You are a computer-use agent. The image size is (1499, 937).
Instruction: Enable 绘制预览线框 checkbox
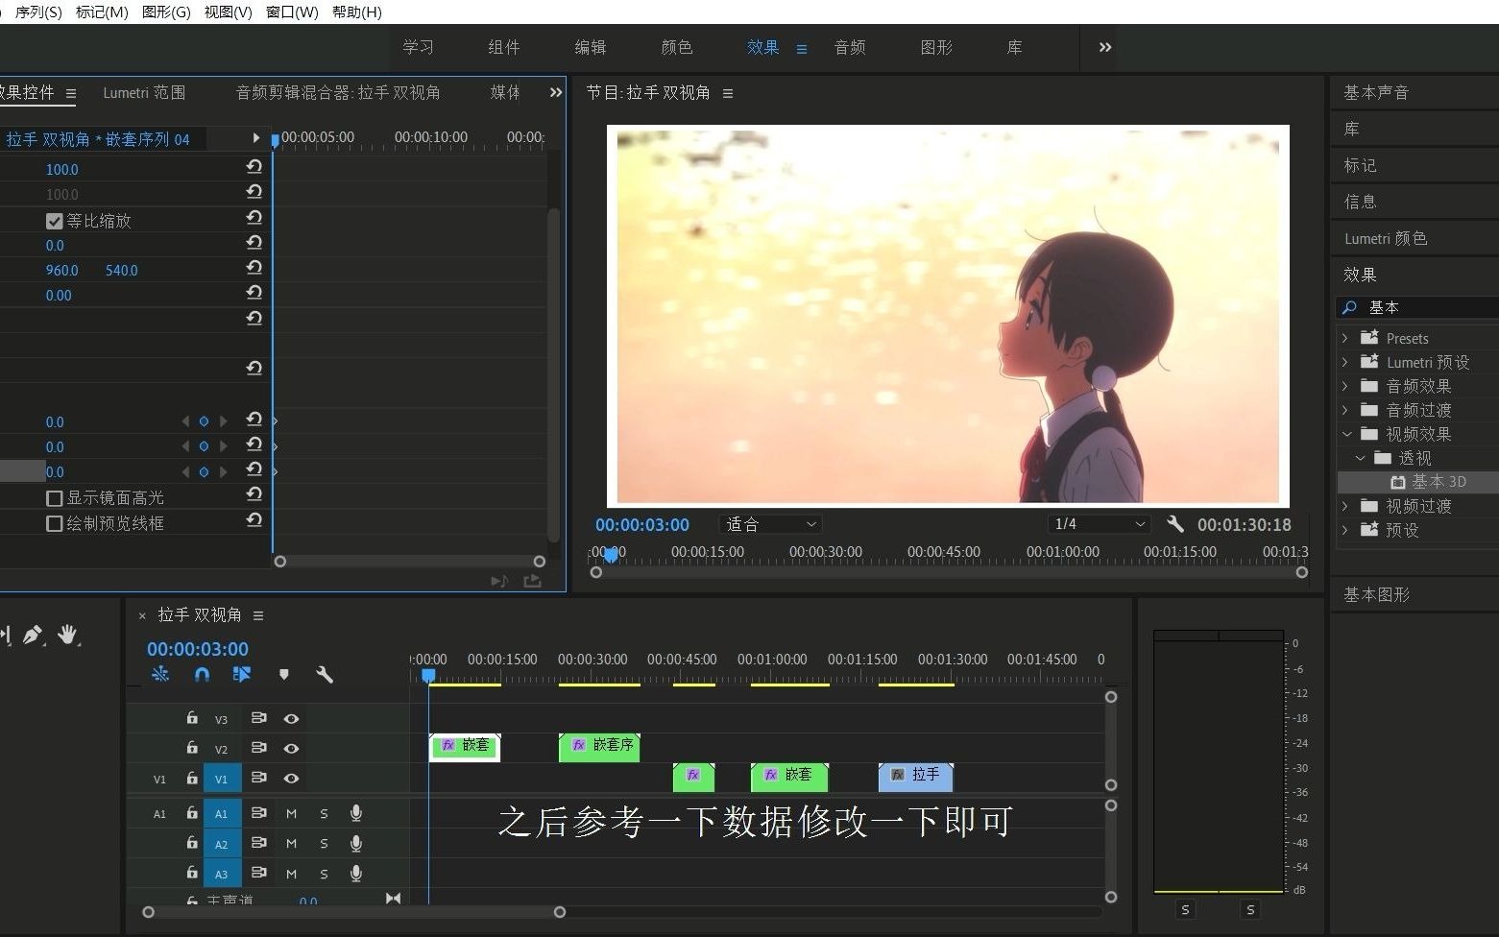point(55,524)
